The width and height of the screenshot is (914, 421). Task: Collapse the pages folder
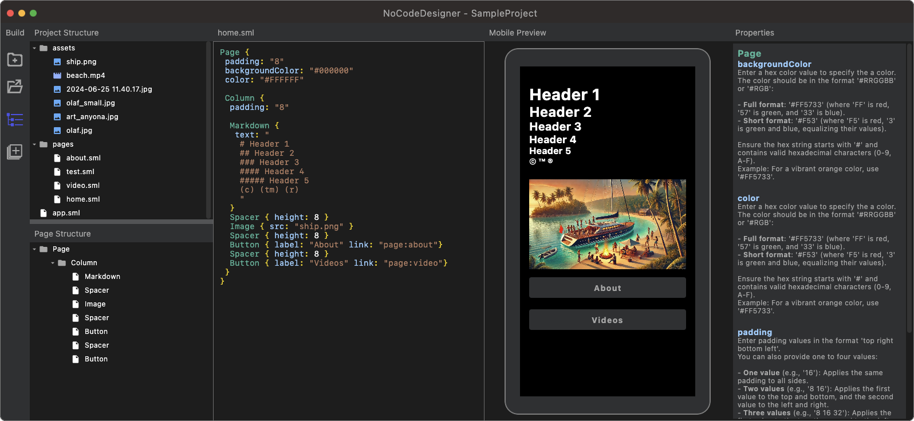click(x=34, y=144)
